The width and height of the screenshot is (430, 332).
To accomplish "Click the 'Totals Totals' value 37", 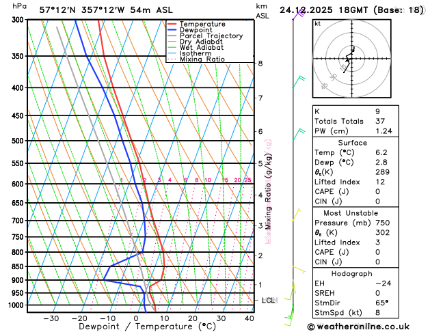I will pyautogui.click(x=380, y=121).
